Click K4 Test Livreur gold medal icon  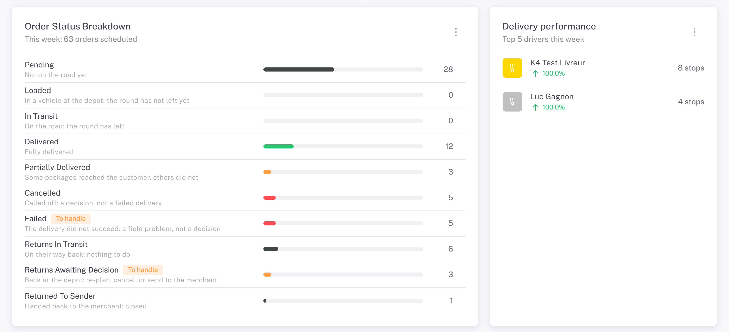point(512,68)
